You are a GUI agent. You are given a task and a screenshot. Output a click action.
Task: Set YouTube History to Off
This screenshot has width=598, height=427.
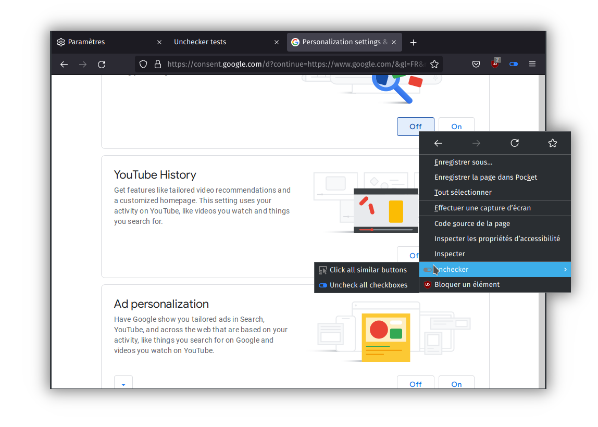click(408, 254)
